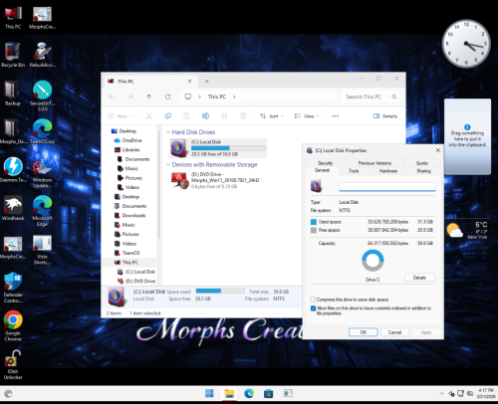Click the chevron after This PC in address bar
498x404 pixels.
(234, 97)
